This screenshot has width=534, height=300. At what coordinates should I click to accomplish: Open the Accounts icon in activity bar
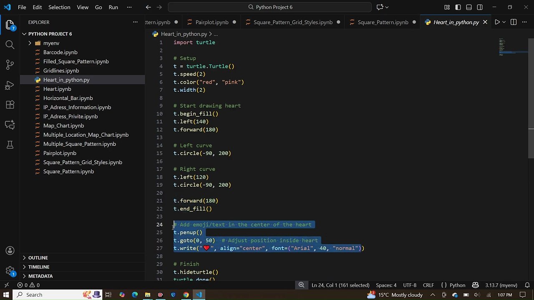pyautogui.click(x=10, y=251)
